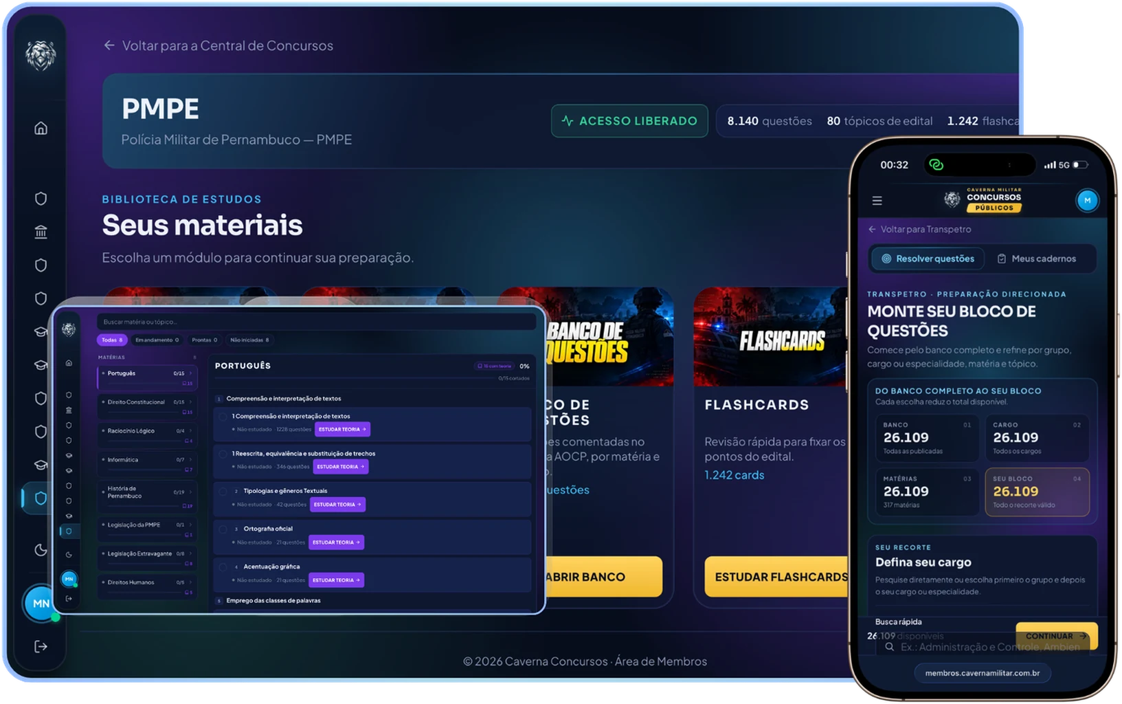1122x704 pixels.
Task: Toggle dark mode moon in the main sidebar
Action: (x=41, y=549)
